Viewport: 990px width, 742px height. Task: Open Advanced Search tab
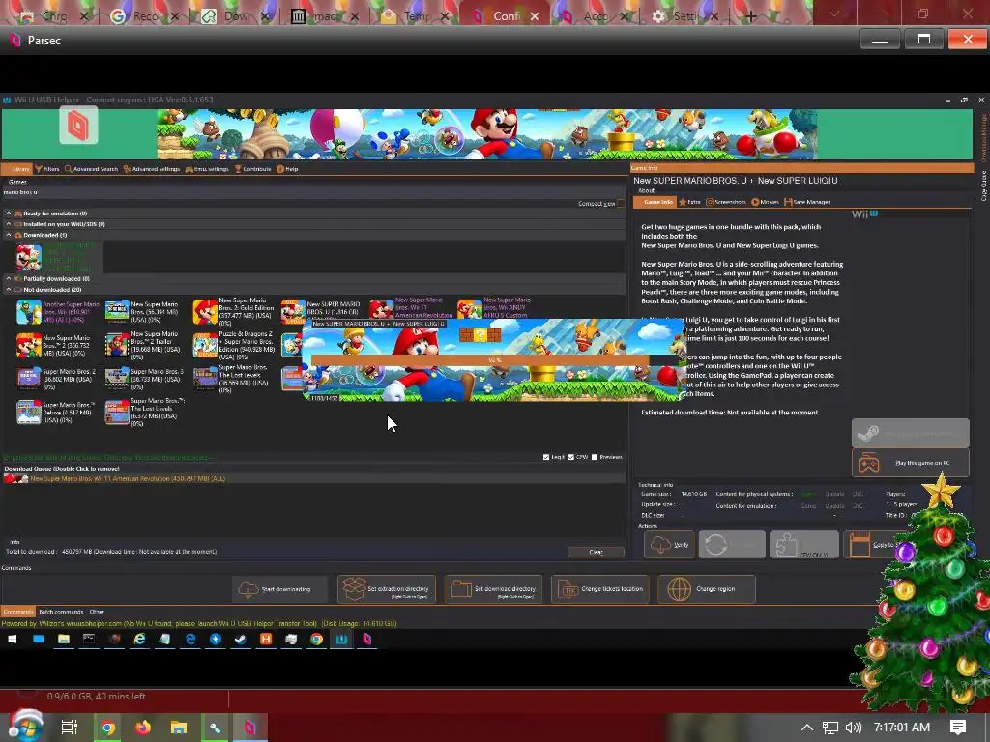click(92, 169)
